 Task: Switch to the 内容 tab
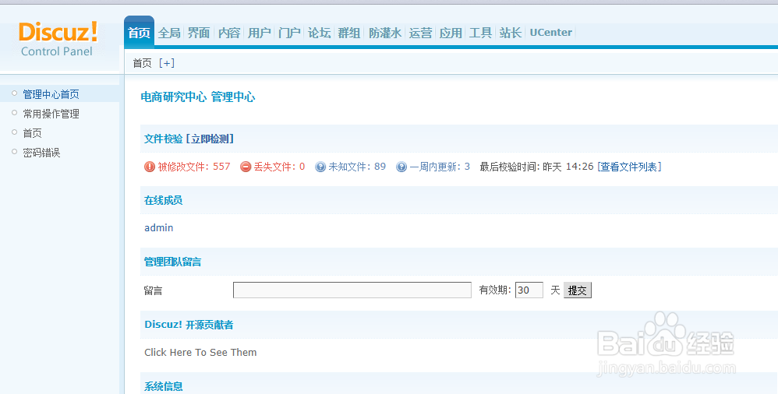229,33
